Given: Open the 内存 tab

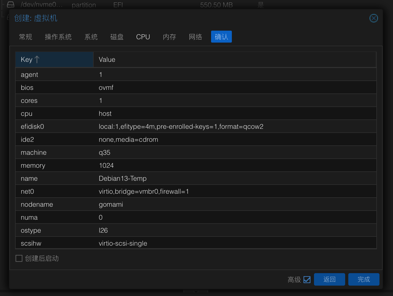Looking at the screenshot, I should pos(169,37).
